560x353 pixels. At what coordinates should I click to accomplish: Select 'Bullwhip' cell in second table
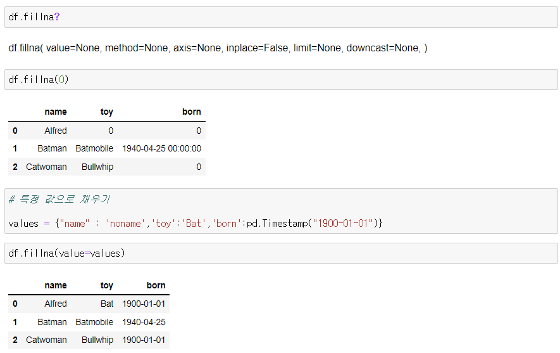pos(97,340)
